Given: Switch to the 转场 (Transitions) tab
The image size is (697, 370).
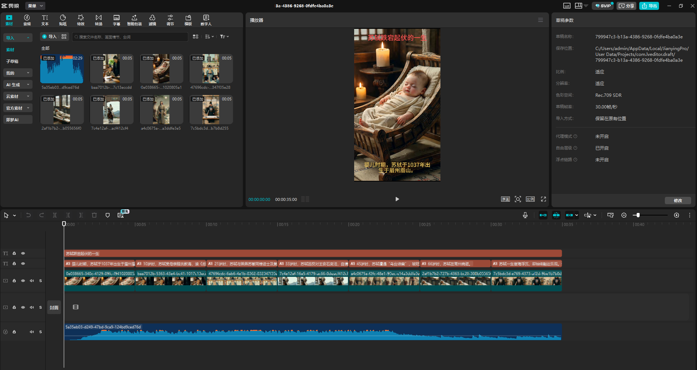Looking at the screenshot, I should (99, 20).
